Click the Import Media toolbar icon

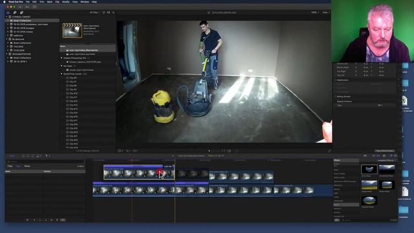(20, 7)
